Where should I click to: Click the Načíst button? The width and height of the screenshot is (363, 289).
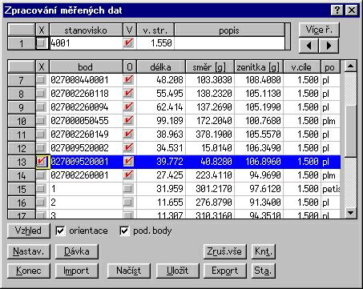tap(129, 271)
